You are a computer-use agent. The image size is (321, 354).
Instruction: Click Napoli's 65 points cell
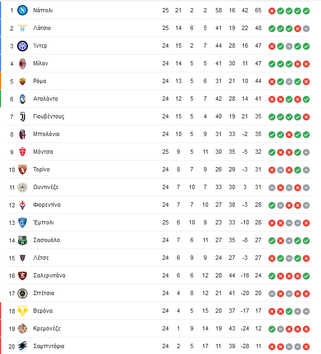pos(258,10)
